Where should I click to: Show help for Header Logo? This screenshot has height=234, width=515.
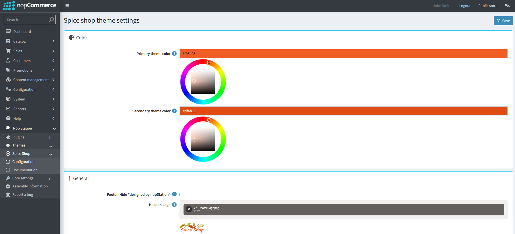coord(174,205)
